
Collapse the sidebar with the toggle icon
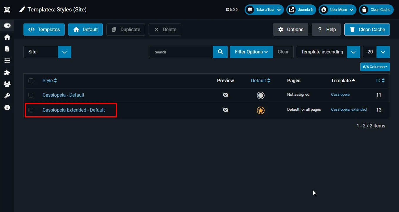coord(7,25)
